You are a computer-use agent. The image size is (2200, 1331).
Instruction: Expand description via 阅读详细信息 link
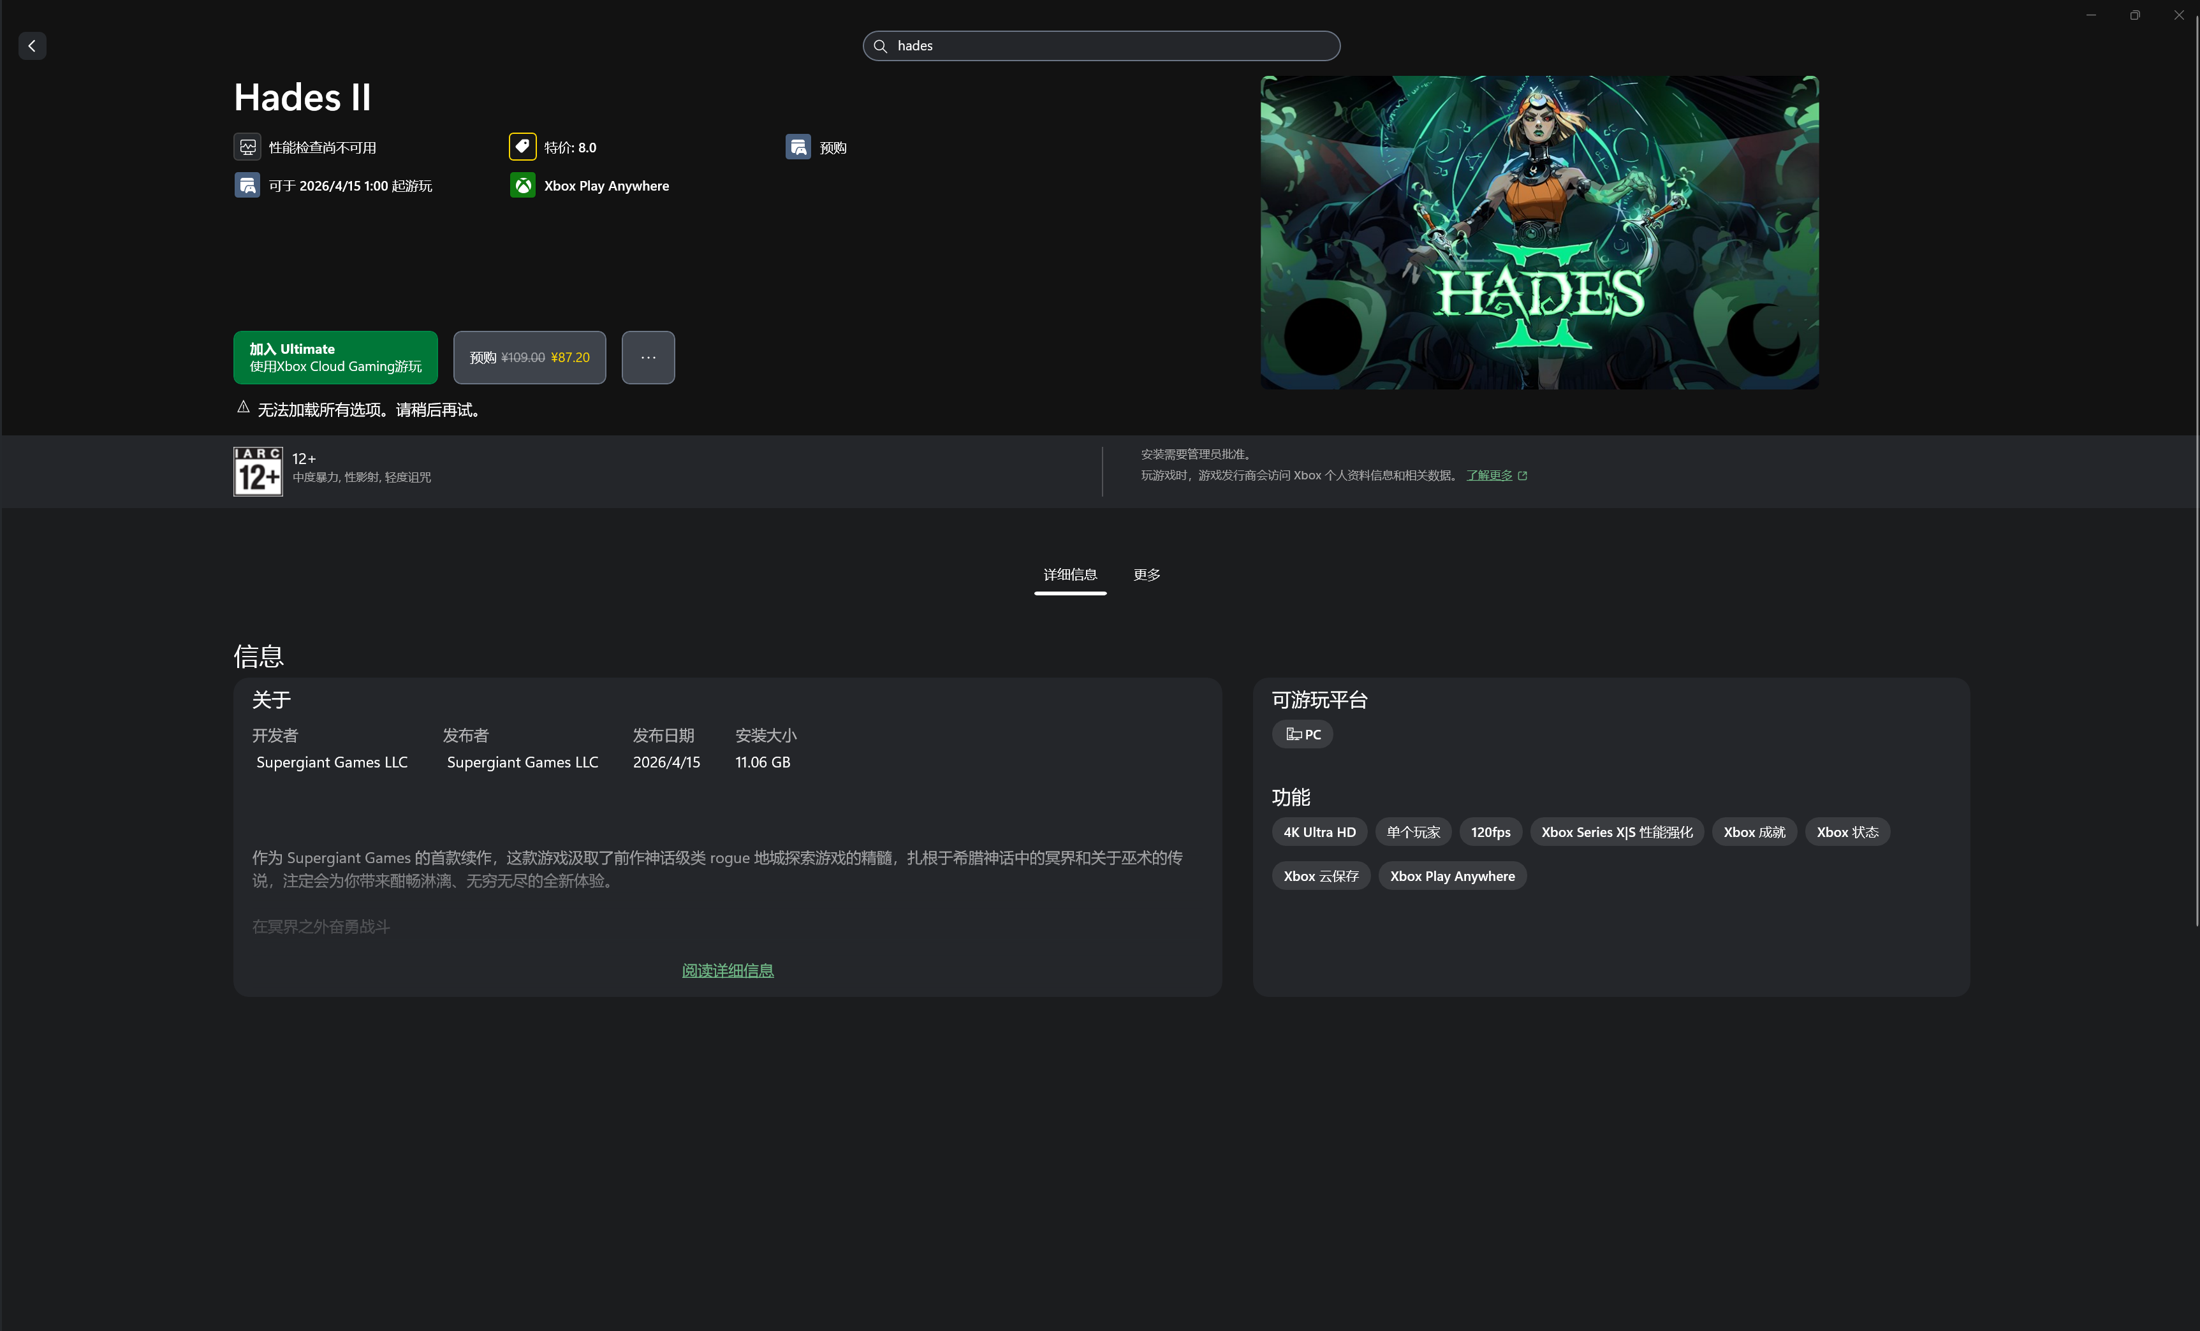click(728, 970)
